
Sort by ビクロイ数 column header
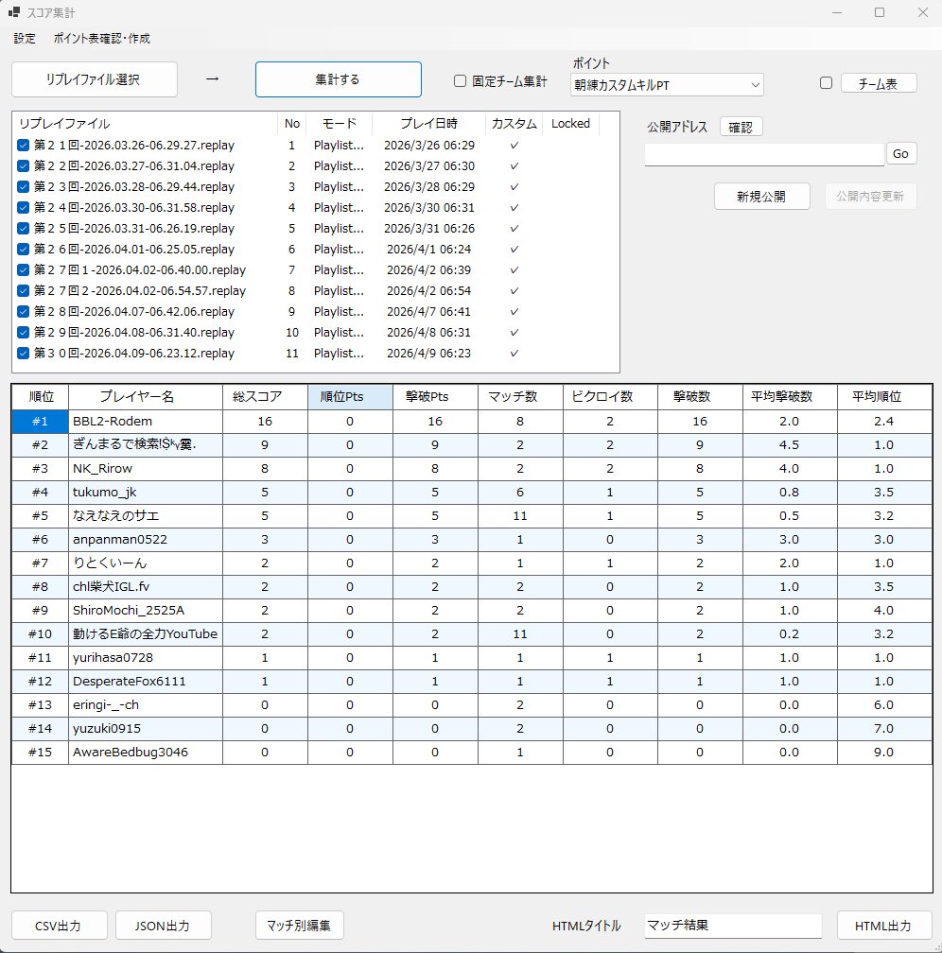tap(610, 397)
